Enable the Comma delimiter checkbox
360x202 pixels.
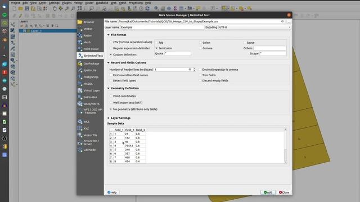coord(201,48)
